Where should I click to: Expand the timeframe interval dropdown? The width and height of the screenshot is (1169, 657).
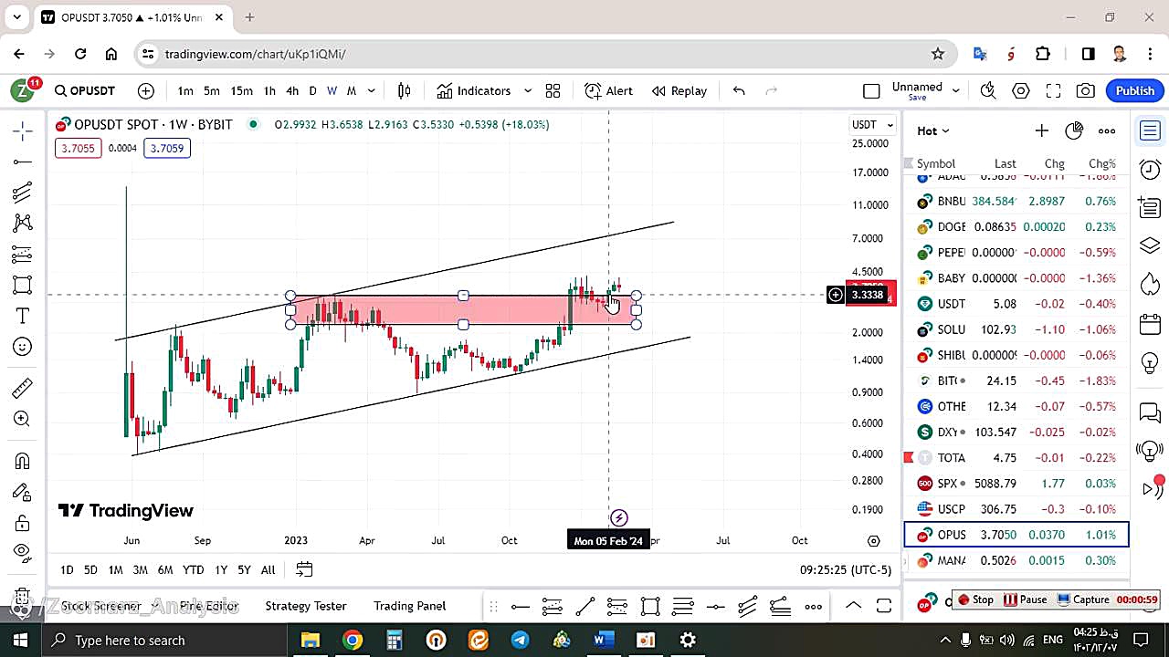tap(372, 90)
